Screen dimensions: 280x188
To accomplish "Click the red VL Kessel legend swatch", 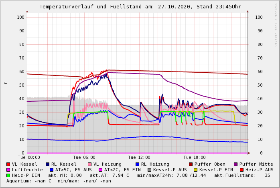I will 8,164.
